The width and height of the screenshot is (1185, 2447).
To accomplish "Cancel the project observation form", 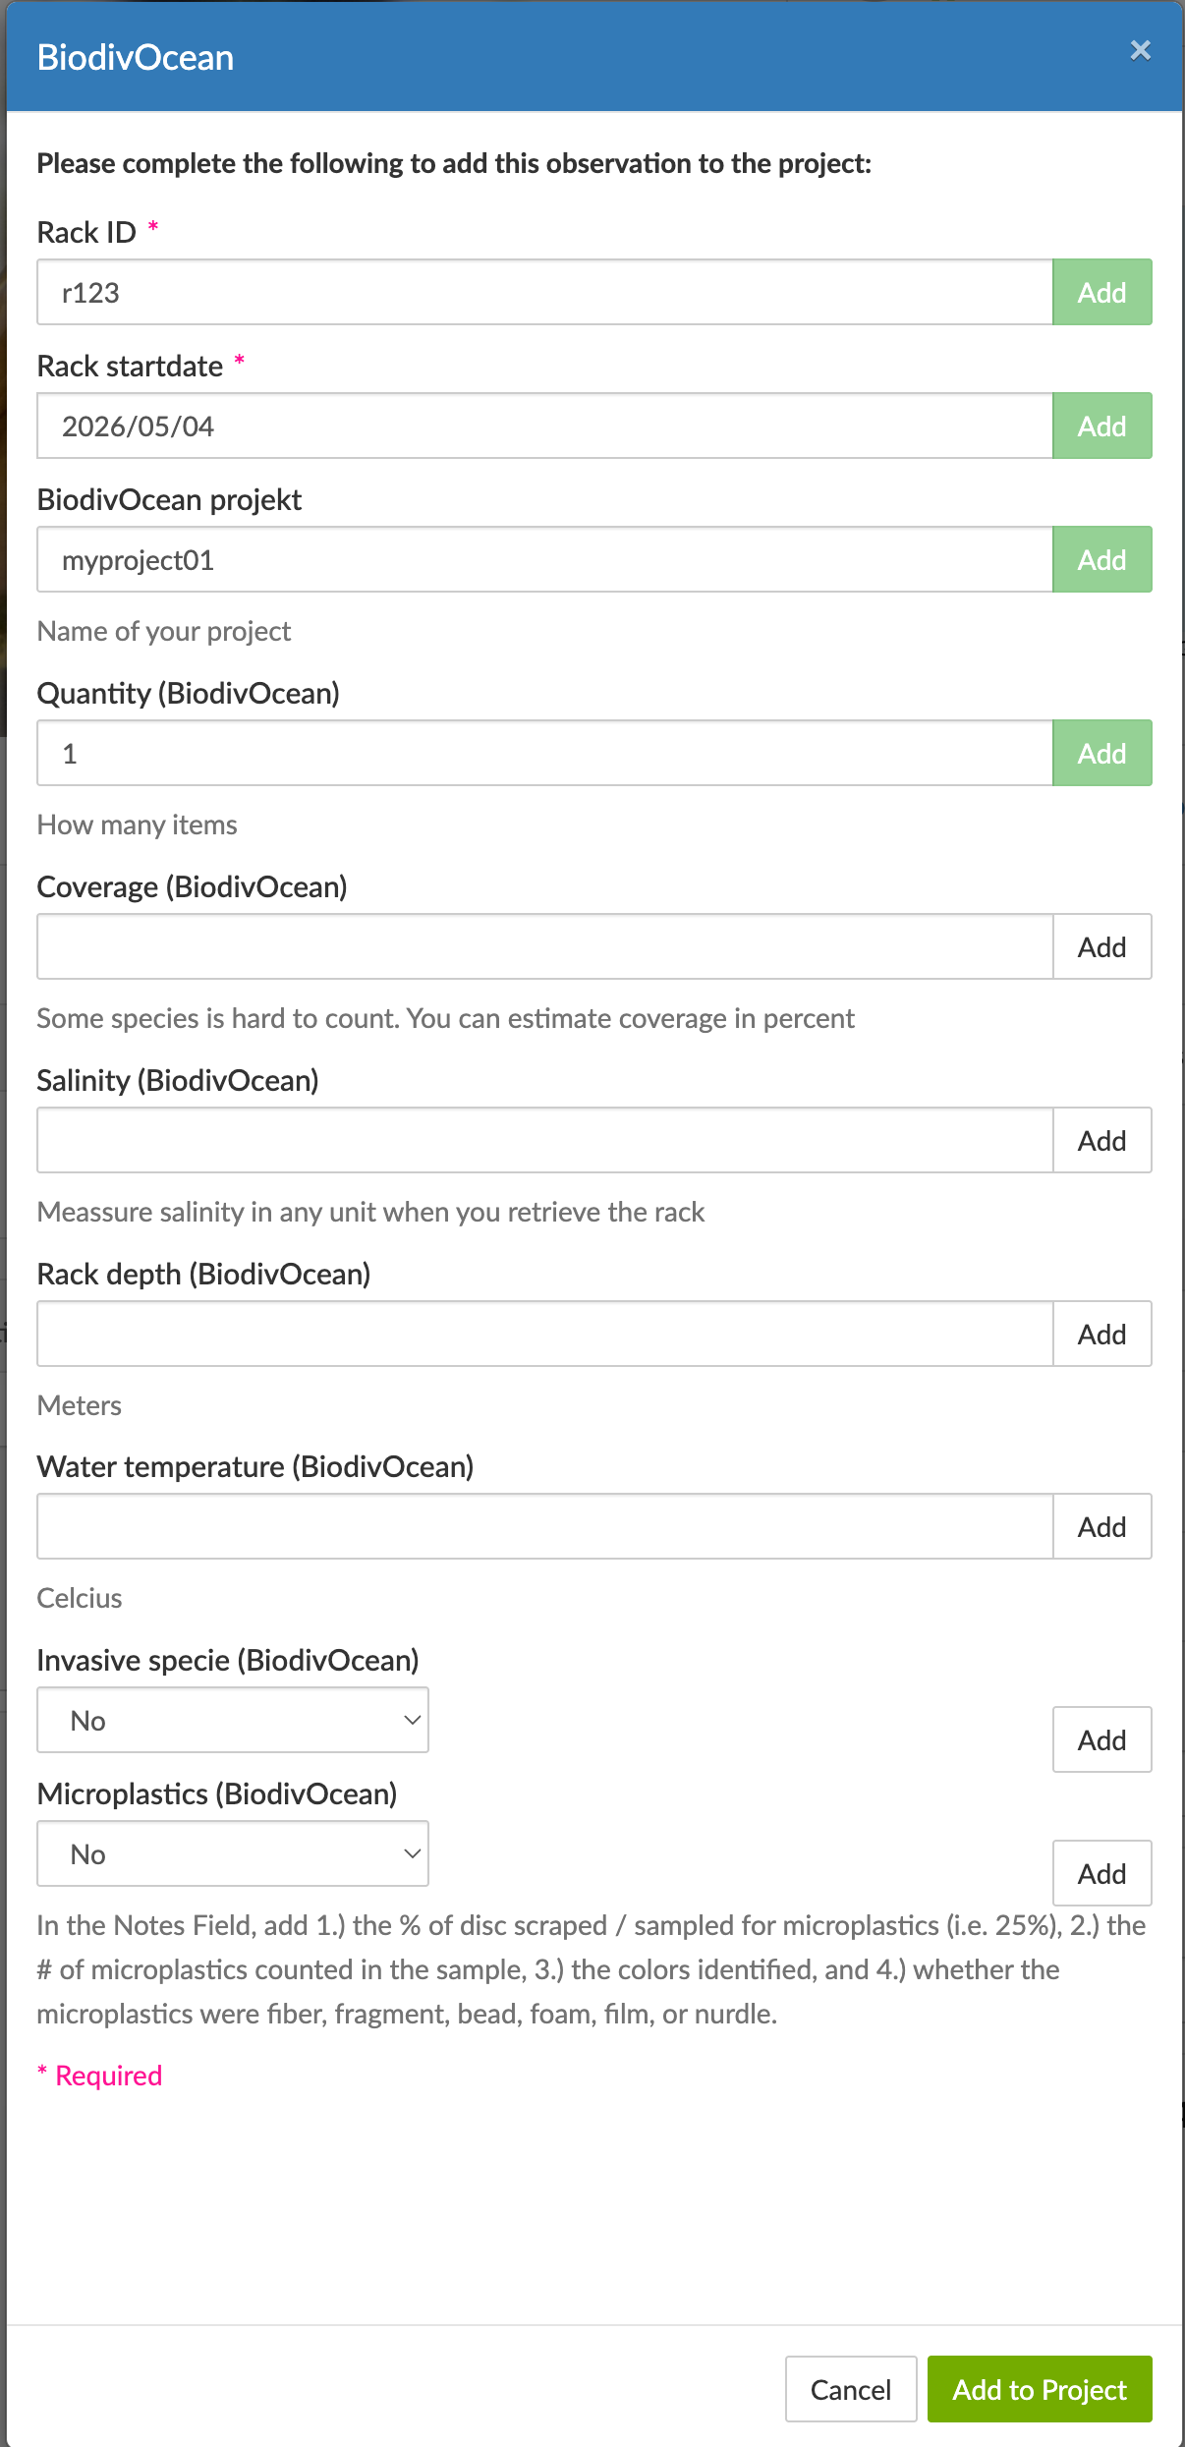I will click(851, 2389).
